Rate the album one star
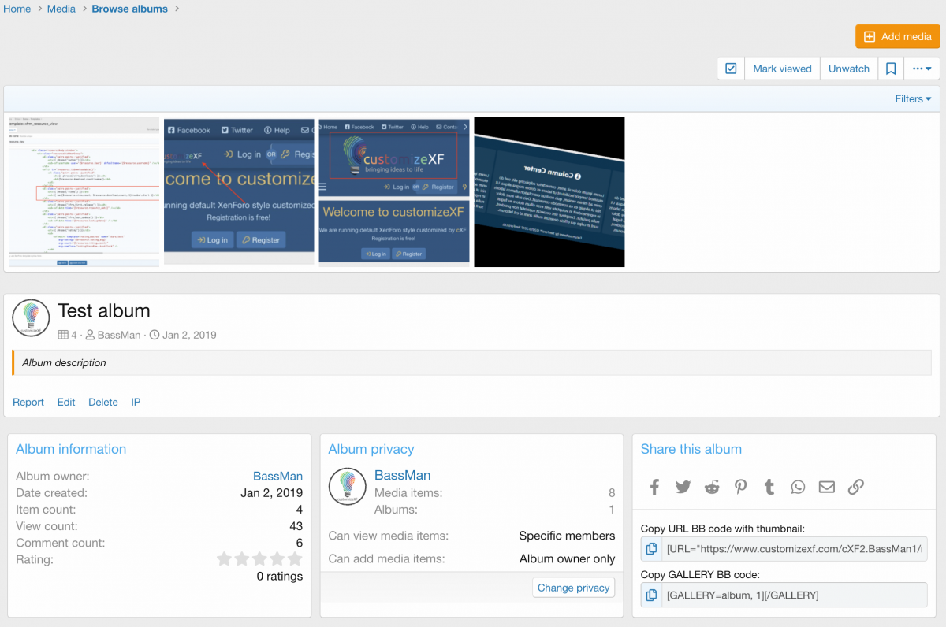 tap(224, 559)
